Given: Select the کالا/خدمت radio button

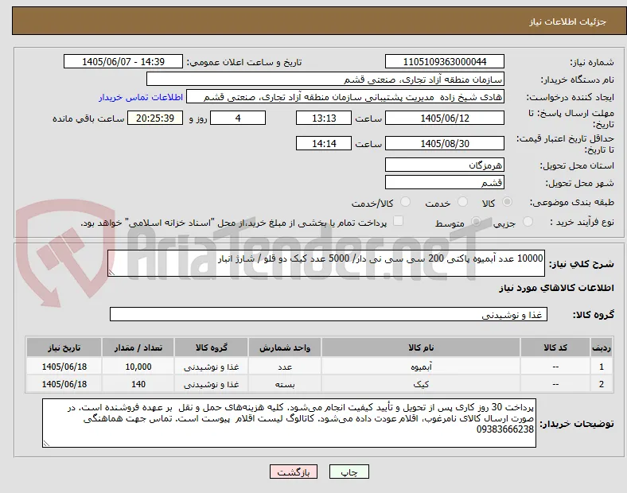Looking at the screenshot, I should tap(406, 202).
